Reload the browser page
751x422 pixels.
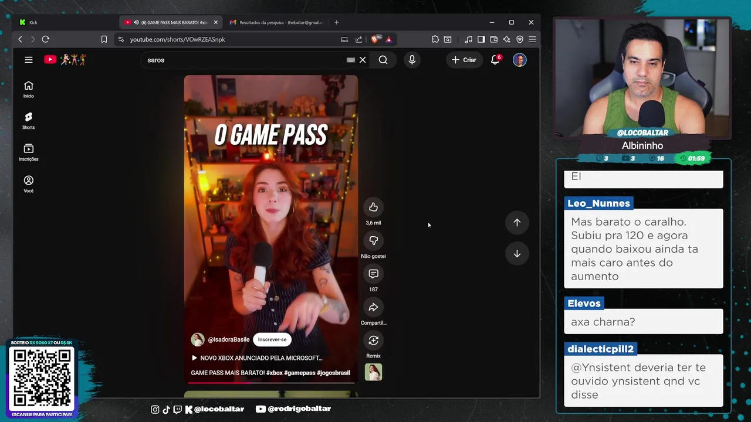[x=45, y=39]
